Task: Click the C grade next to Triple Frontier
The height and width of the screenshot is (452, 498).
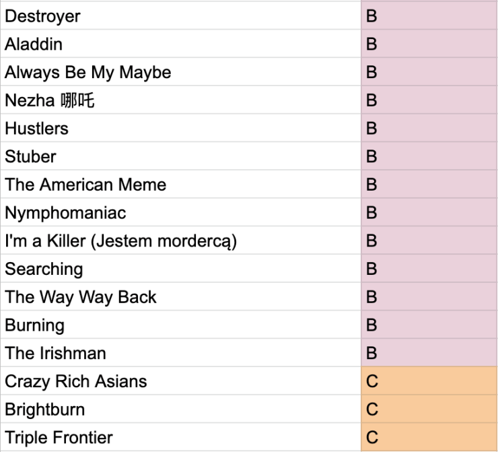Action: (429, 438)
